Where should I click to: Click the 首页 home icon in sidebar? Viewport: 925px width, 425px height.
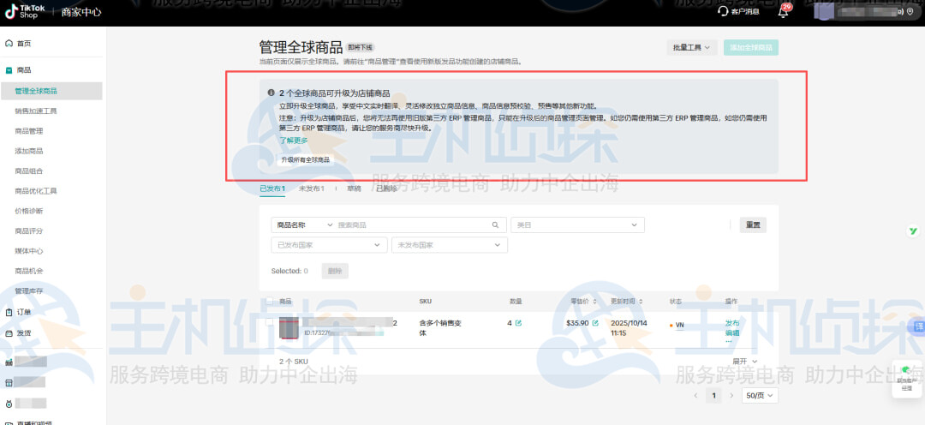pos(9,44)
